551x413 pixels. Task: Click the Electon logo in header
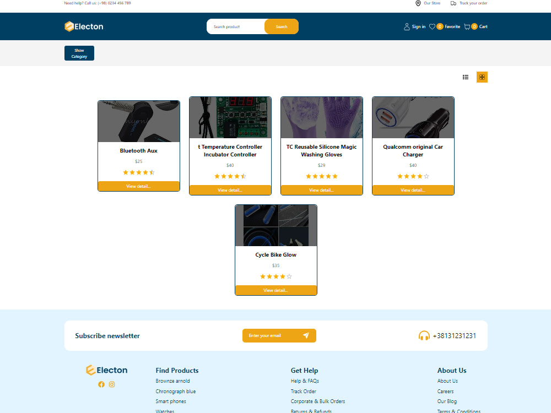pos(84,26)
